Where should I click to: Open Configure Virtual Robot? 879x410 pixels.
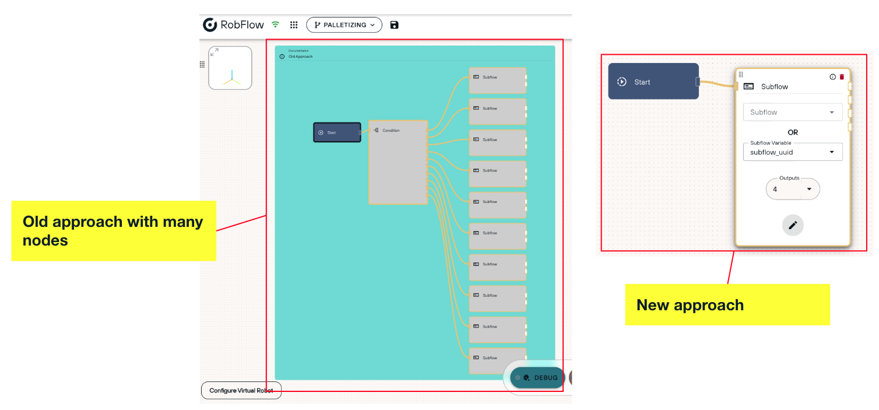pos(241,390)
